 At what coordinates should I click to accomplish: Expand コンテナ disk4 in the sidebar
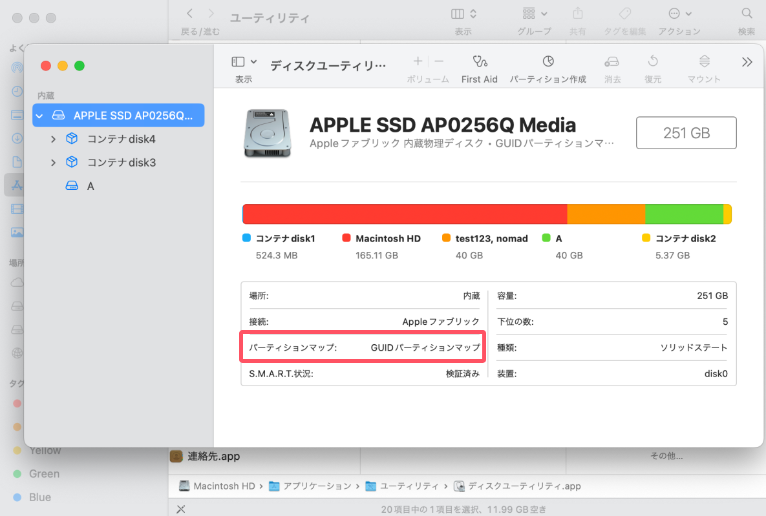[x=53, y=138]
